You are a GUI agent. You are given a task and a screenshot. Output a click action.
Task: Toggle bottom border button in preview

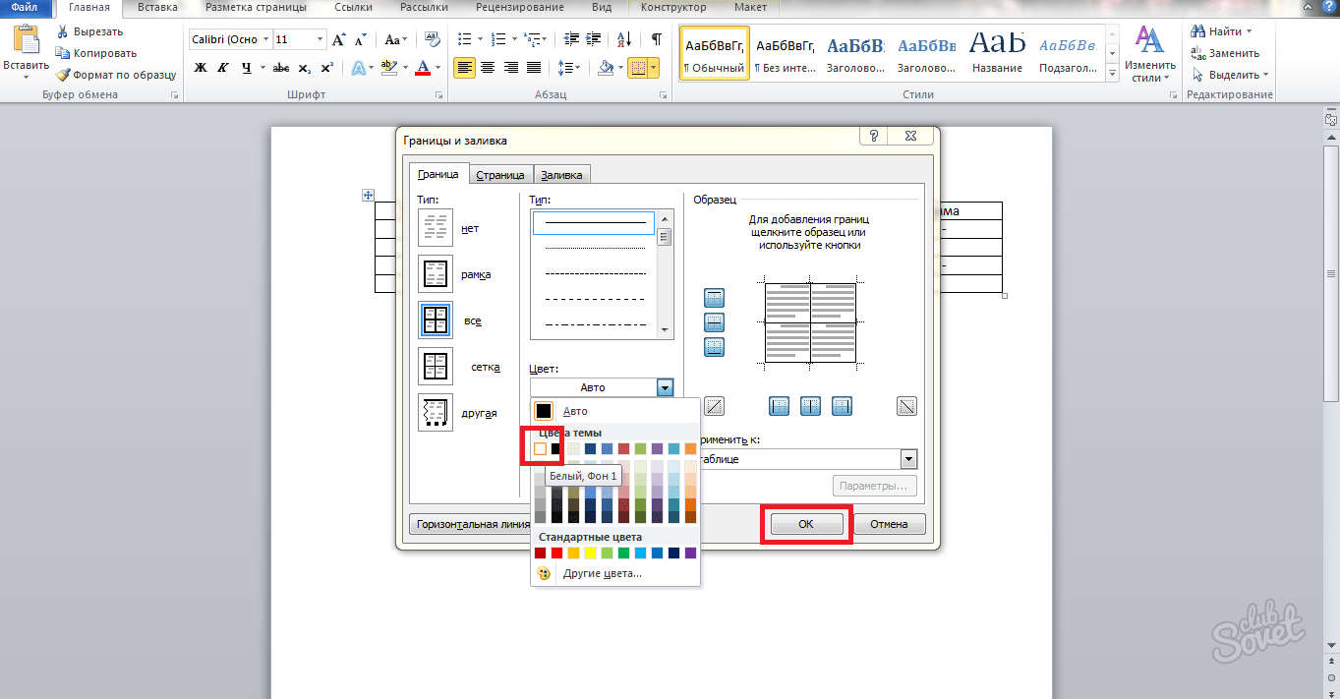click(x=715, y=346)
